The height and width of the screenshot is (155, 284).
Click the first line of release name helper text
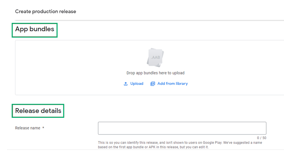coord(180,143)
